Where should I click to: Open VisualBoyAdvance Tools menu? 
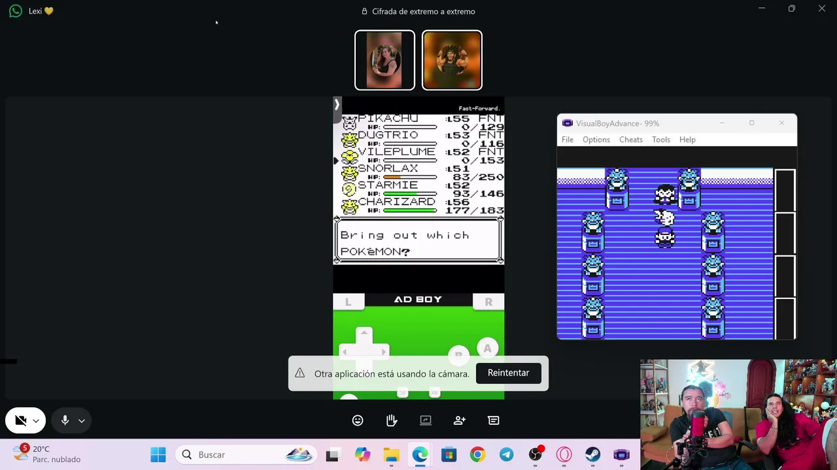(661, 140)
